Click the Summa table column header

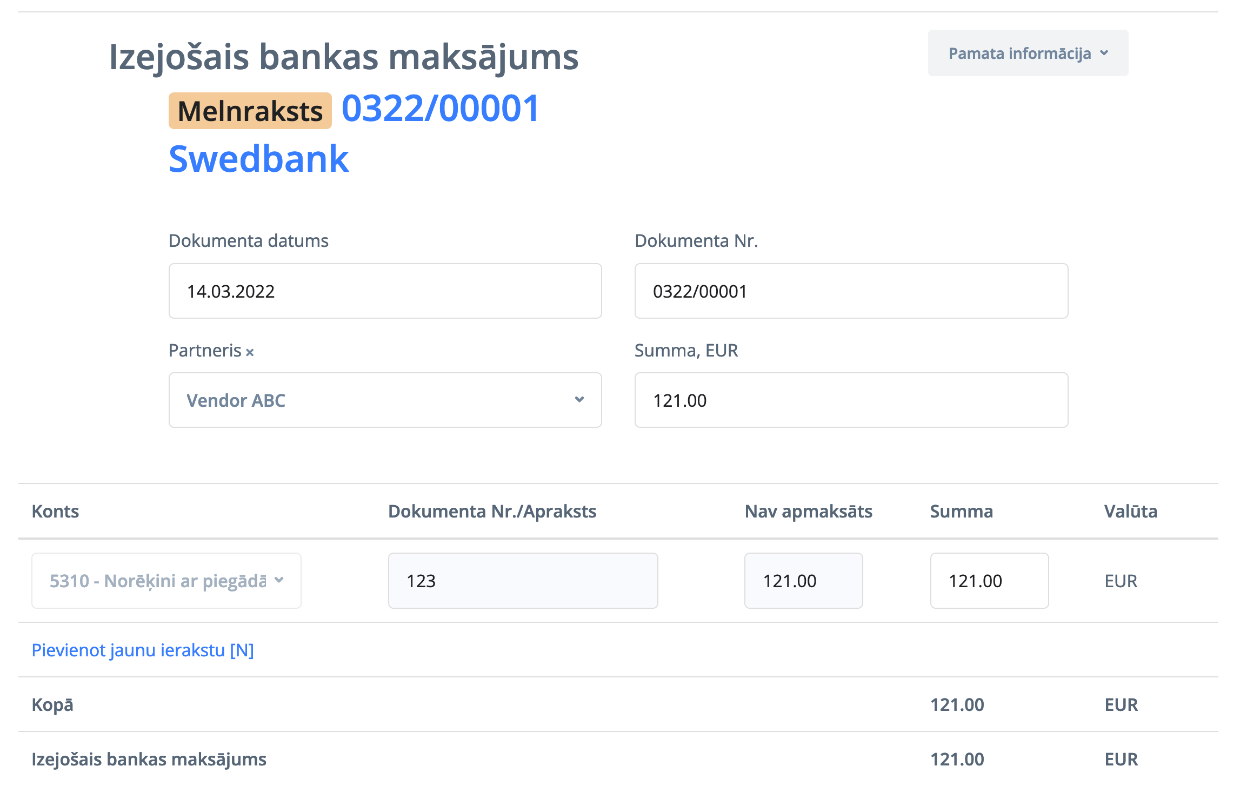tap(961, 511)
